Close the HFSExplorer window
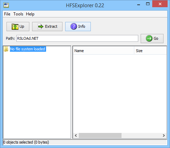 [x=160, y=4]
